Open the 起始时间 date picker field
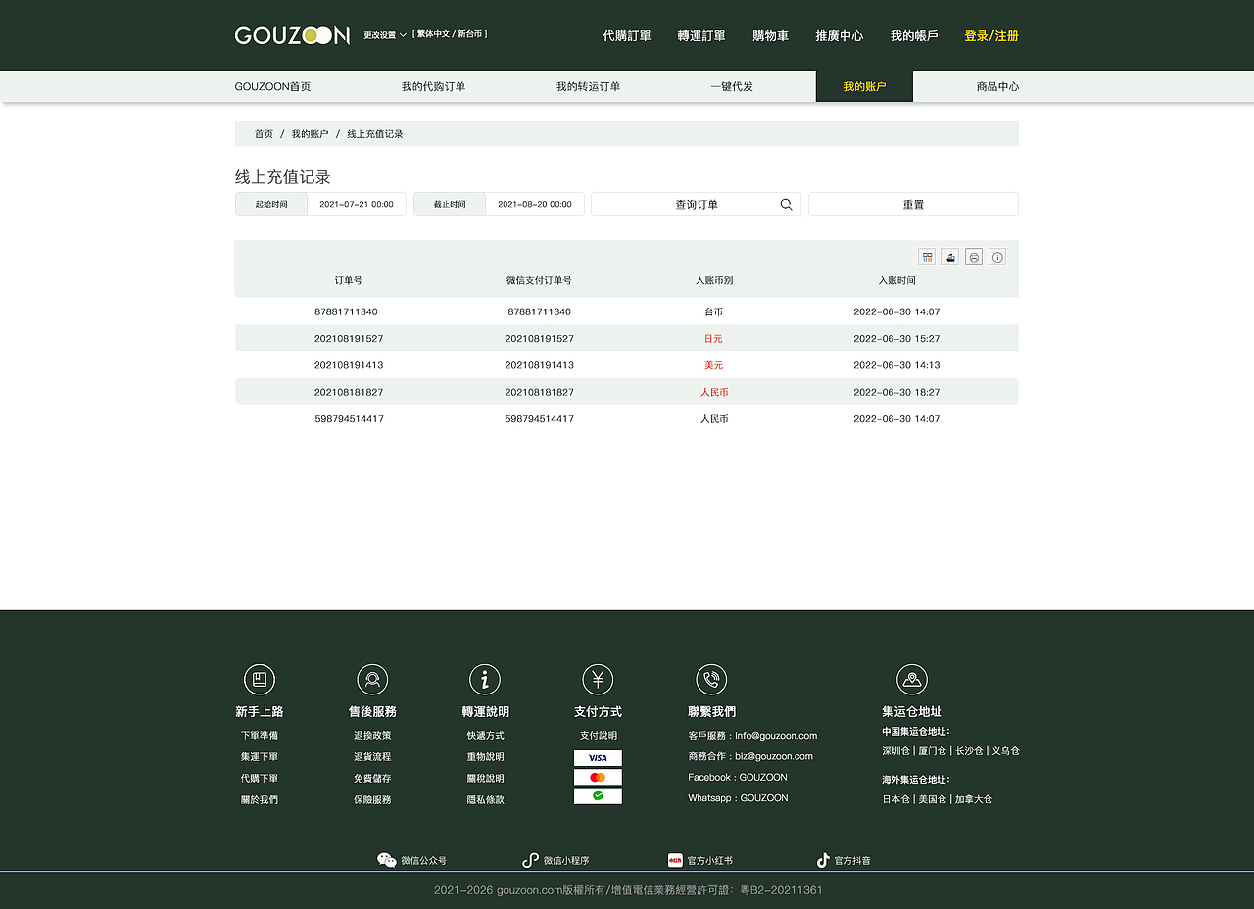The height and width of the screenshot is (909, 1254). tap(320, 204)
